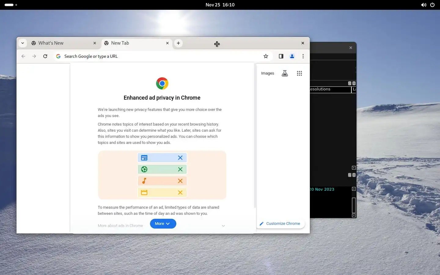Click the blue X on browser topic row
Screen dimensions: 440x275
tap(180, 158)
